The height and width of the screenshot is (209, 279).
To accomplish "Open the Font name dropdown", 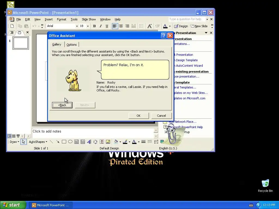I will point(77,26).
